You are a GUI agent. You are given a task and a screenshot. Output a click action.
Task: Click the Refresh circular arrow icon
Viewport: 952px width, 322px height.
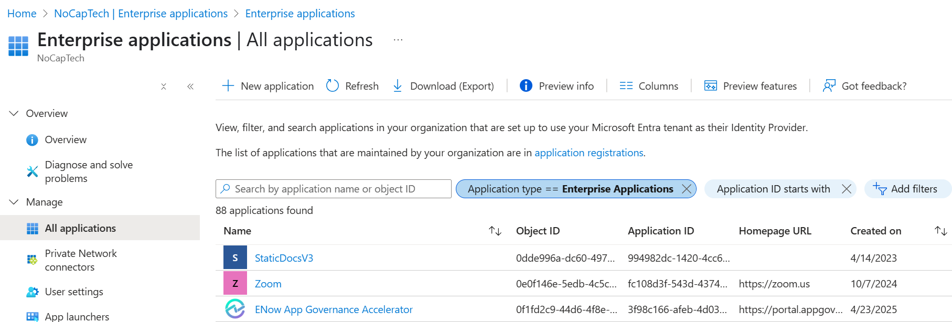[333, 85]
